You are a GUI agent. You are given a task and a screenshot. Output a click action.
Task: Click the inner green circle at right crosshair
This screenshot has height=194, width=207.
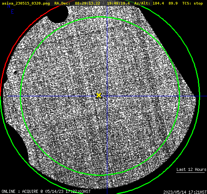[179, 96]
